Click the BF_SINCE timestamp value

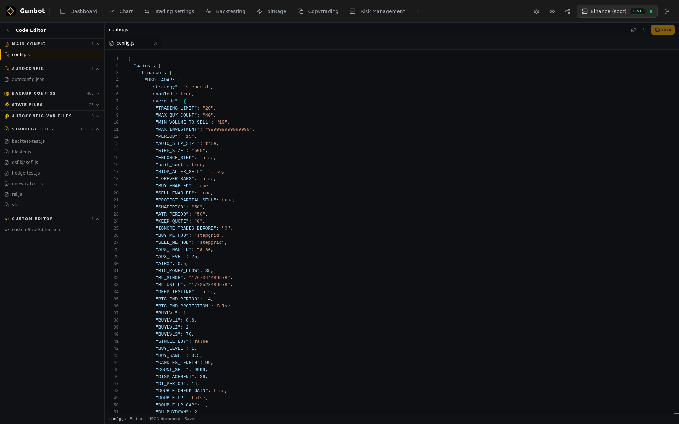coord(209,278)
